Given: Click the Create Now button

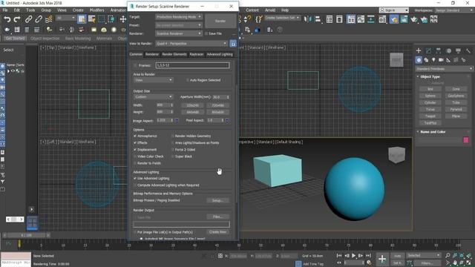Looking at the screenshot, I should pos(217,232).
